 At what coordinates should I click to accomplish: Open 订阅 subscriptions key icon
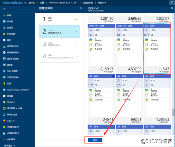click(4, 83)
